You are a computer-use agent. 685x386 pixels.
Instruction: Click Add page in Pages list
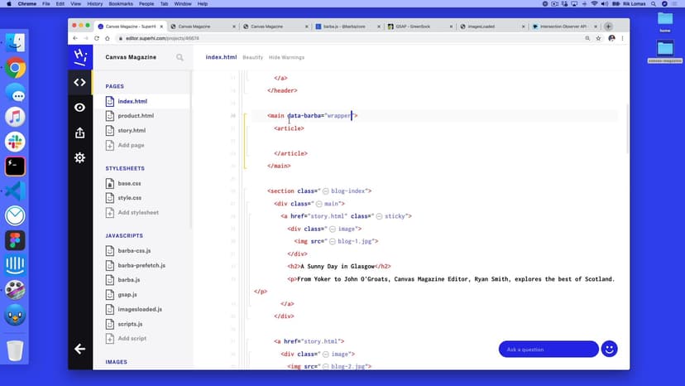131,145
